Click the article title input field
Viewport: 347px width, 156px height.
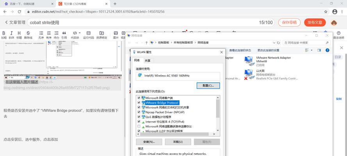[151, 23]
